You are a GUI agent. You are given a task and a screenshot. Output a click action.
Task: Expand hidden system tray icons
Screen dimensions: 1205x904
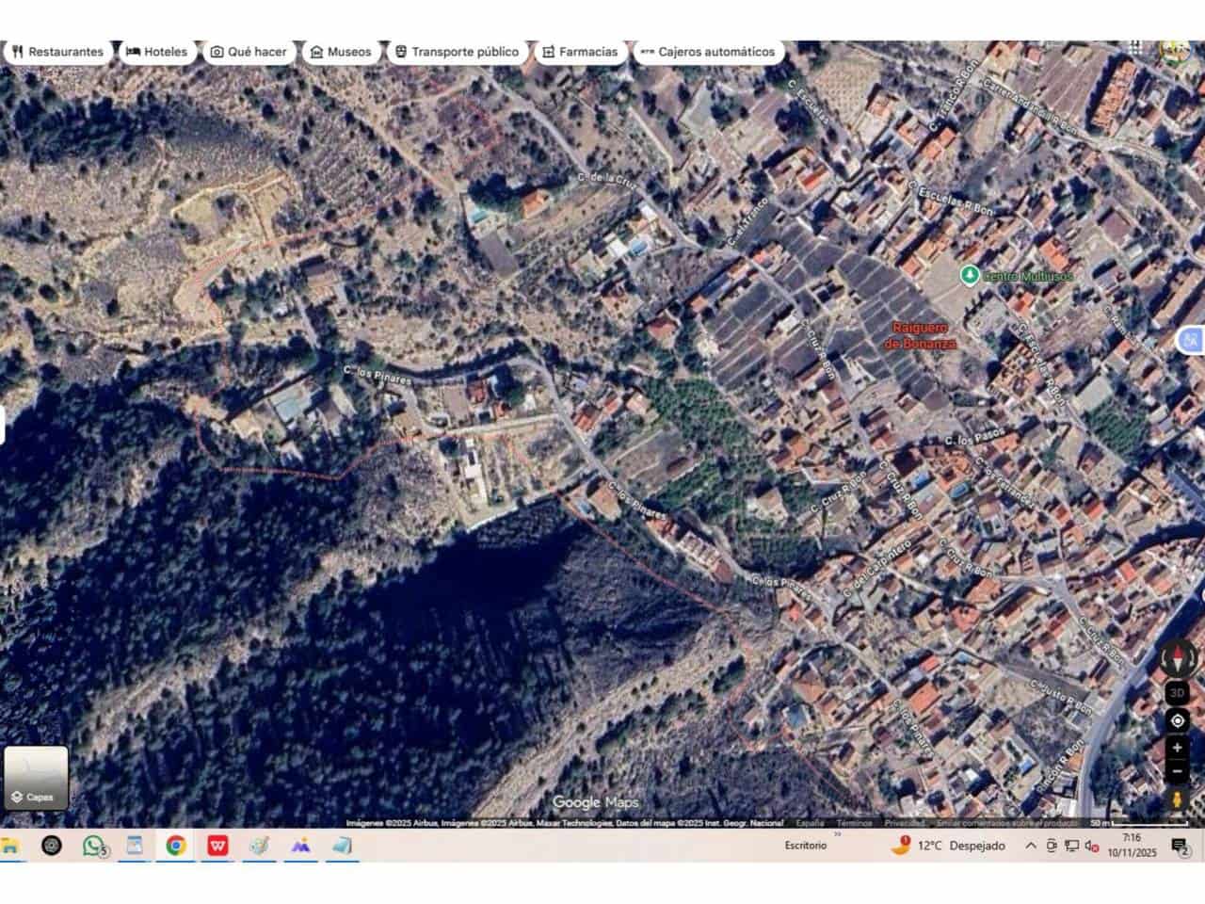1031,846
